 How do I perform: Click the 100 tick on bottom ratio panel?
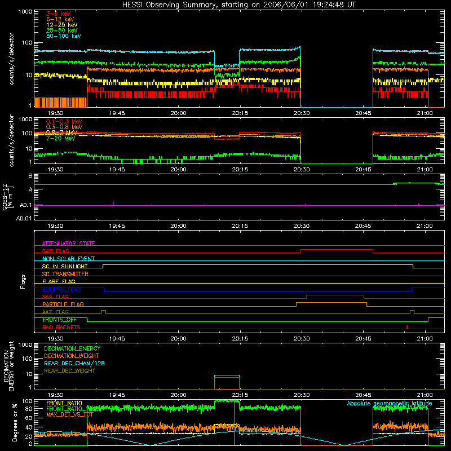tap(27, 401)
